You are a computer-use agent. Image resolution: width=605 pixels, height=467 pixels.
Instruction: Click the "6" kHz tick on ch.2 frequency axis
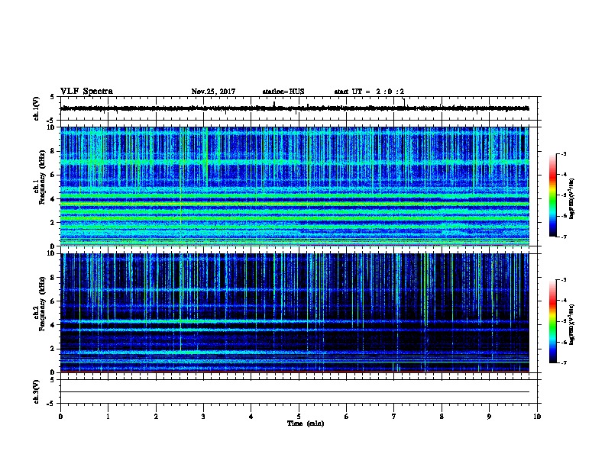(x=53, y=301)
